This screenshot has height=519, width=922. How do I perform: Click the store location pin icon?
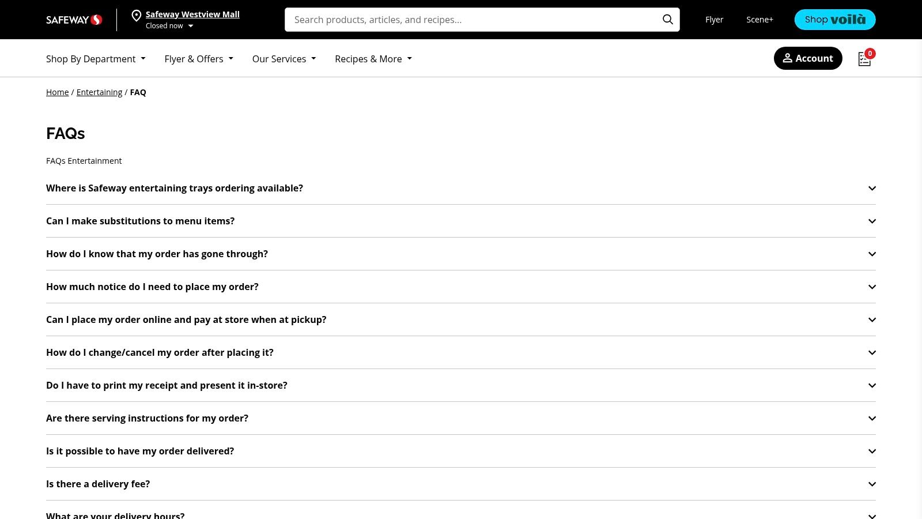pos(137,16)
